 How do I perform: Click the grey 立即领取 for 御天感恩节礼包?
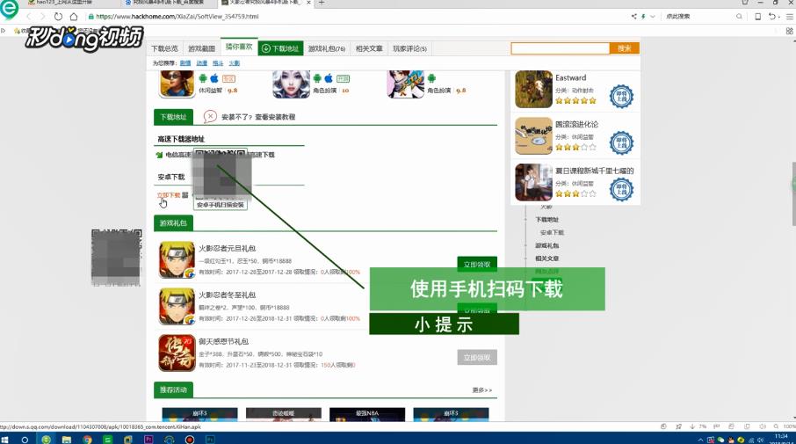point(477,358)
